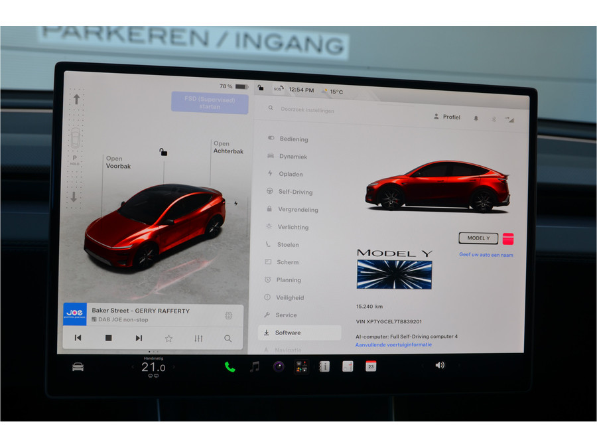Select Drive with the up arrow
Image resolution: width=597 pixels, height=448 pixels.
(76, 100)
